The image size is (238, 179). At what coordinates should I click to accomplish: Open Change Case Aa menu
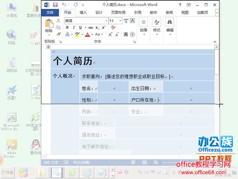[x=99, y=34]
